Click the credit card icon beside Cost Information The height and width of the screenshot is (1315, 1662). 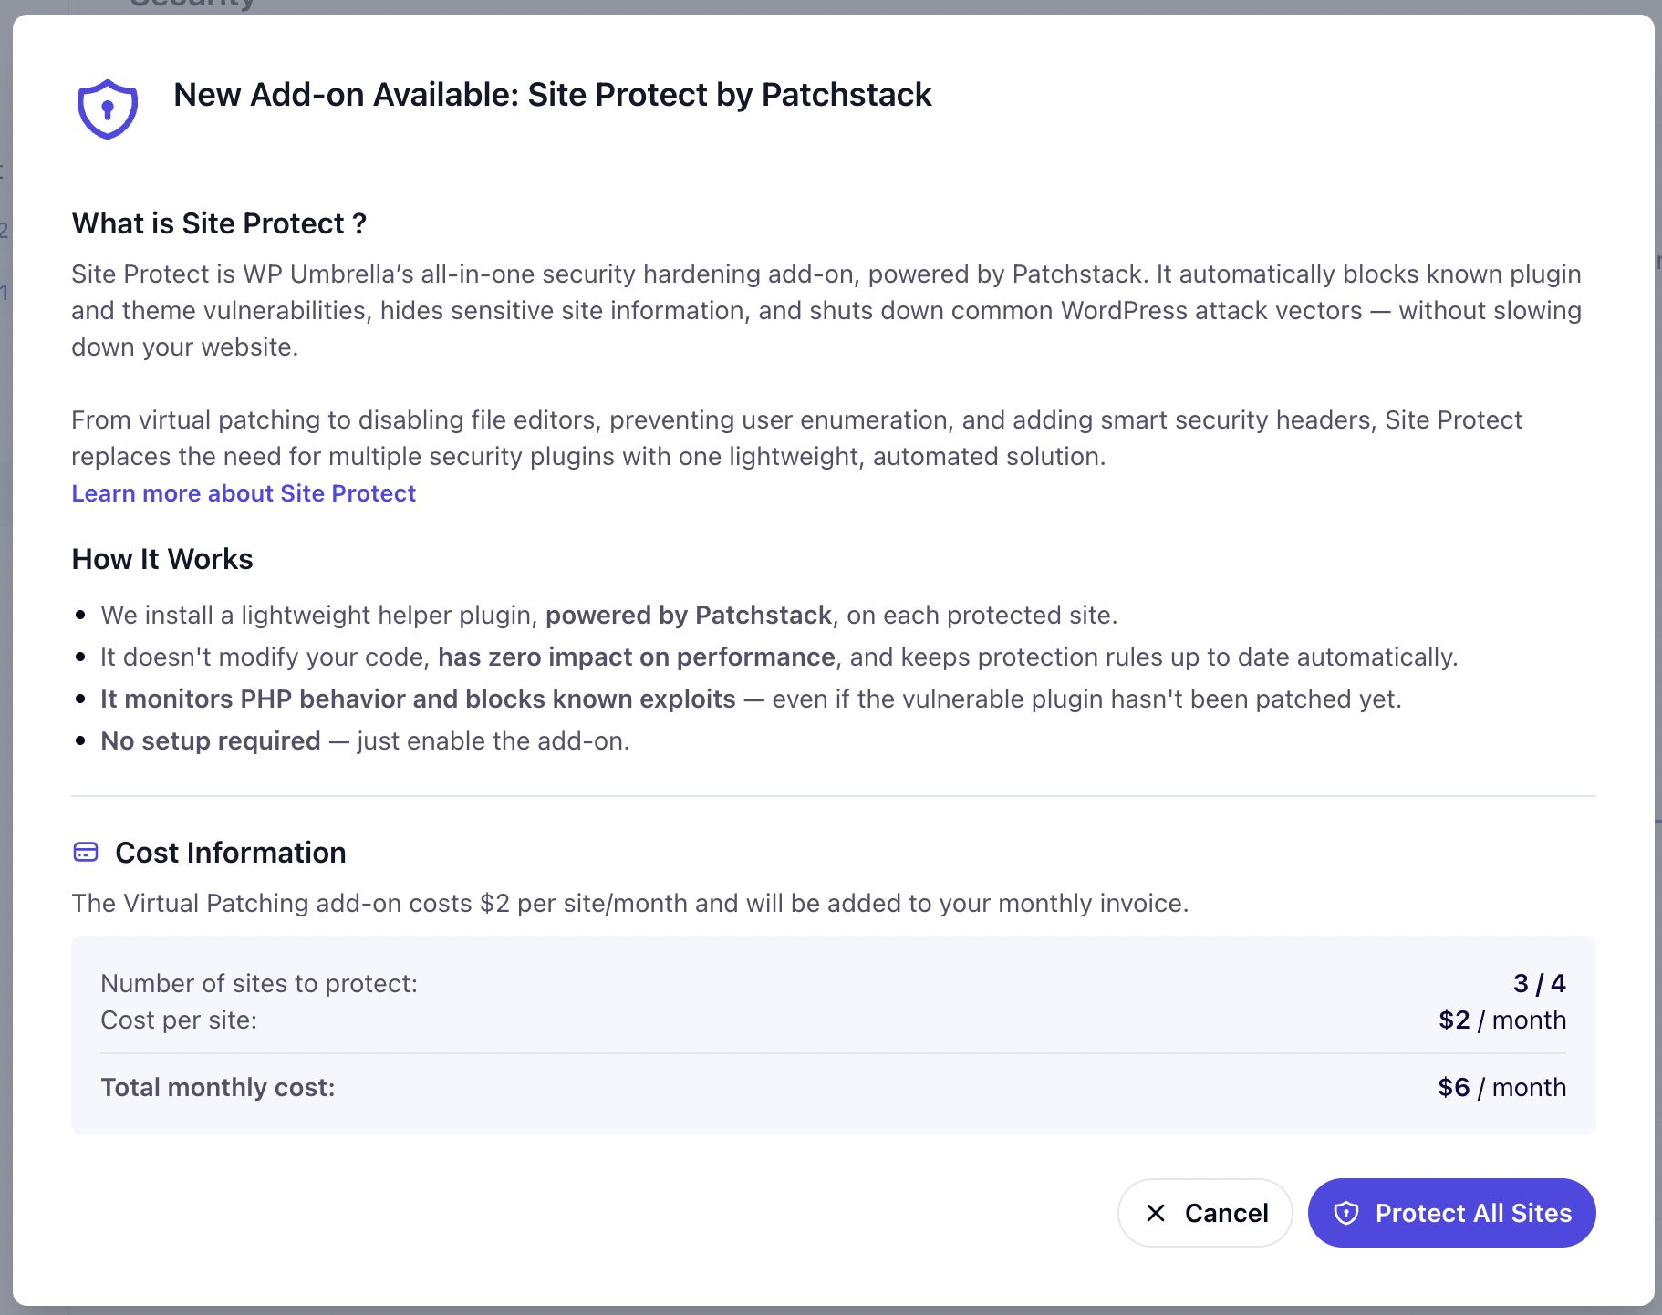[86, 852]
